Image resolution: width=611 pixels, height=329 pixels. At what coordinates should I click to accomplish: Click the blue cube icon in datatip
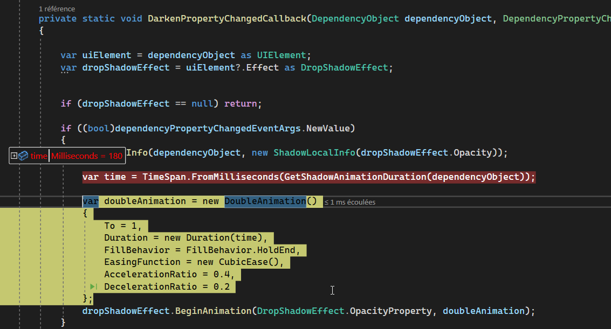[x=23, y=156]
